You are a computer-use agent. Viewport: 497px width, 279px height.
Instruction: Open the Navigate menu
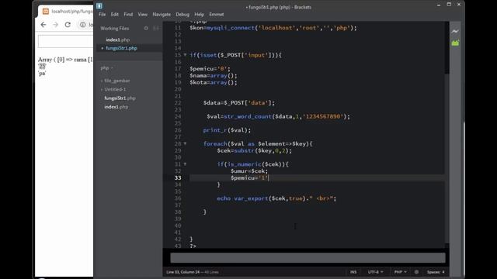(162, 15)
